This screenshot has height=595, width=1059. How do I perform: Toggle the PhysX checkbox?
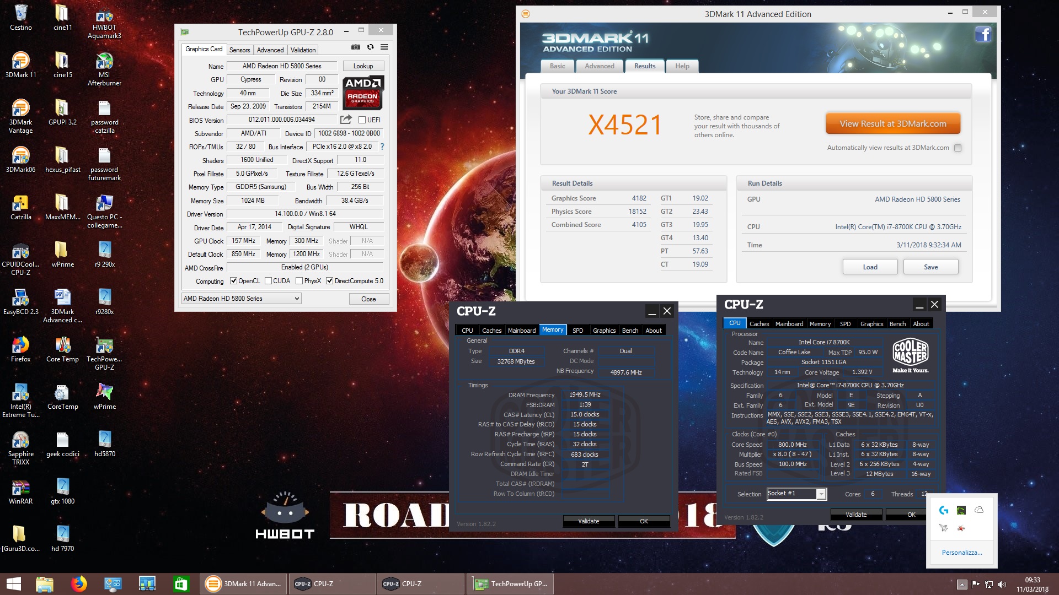pyautogui.click(x=299, y=281)
